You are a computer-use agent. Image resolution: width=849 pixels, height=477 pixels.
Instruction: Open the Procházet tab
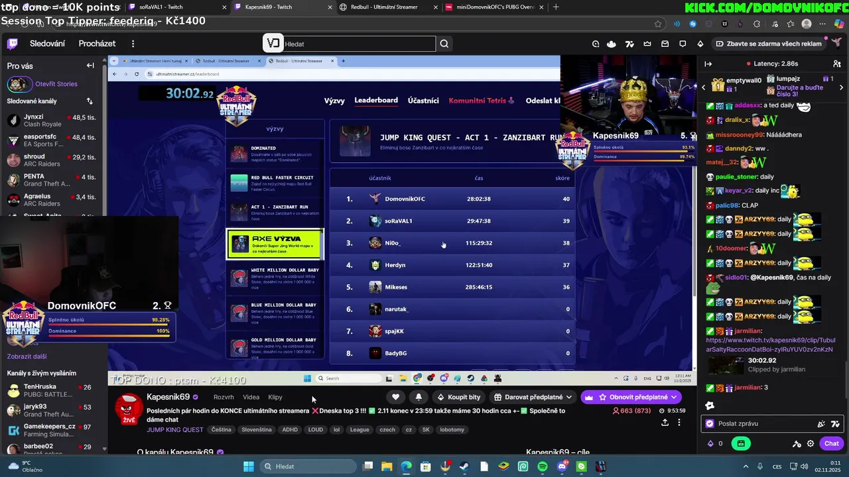coord(97,44)
